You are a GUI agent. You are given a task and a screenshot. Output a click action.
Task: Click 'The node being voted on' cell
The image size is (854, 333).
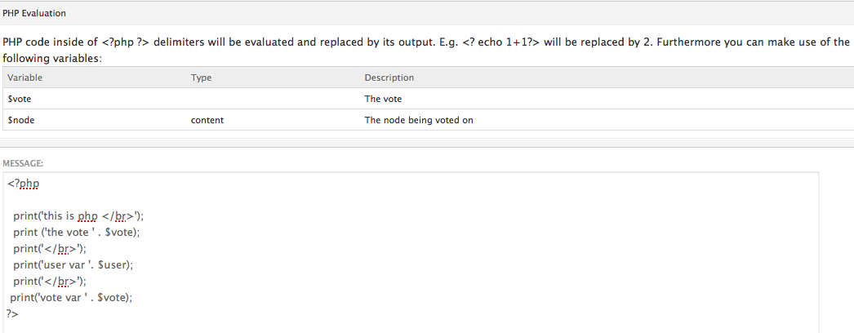(418, 120)
